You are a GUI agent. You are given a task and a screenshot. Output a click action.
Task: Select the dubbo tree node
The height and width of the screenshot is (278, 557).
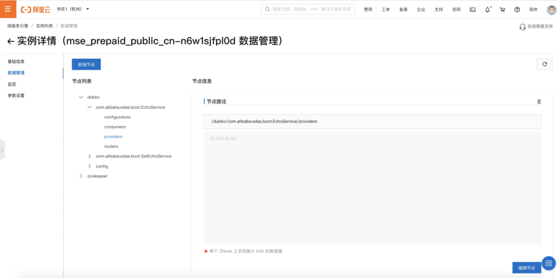[x=93, y=96]
